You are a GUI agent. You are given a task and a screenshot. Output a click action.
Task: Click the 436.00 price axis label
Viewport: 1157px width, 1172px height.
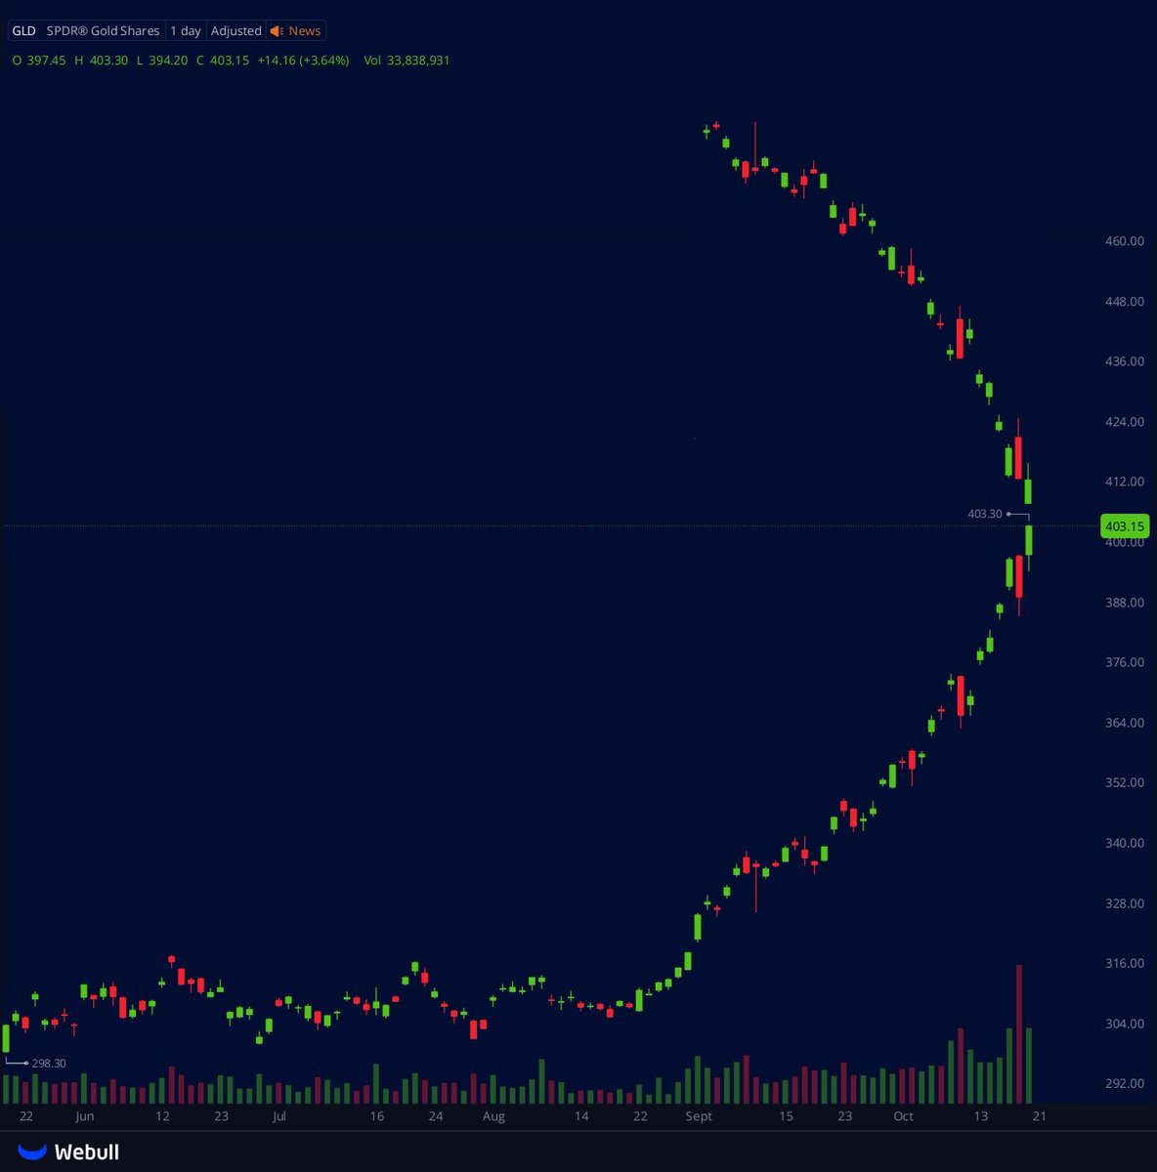(1124, 361)
